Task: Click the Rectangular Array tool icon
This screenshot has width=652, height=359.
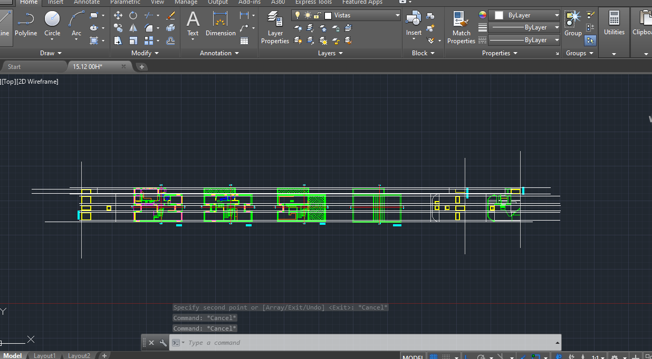Action: [x=149, y=41]
